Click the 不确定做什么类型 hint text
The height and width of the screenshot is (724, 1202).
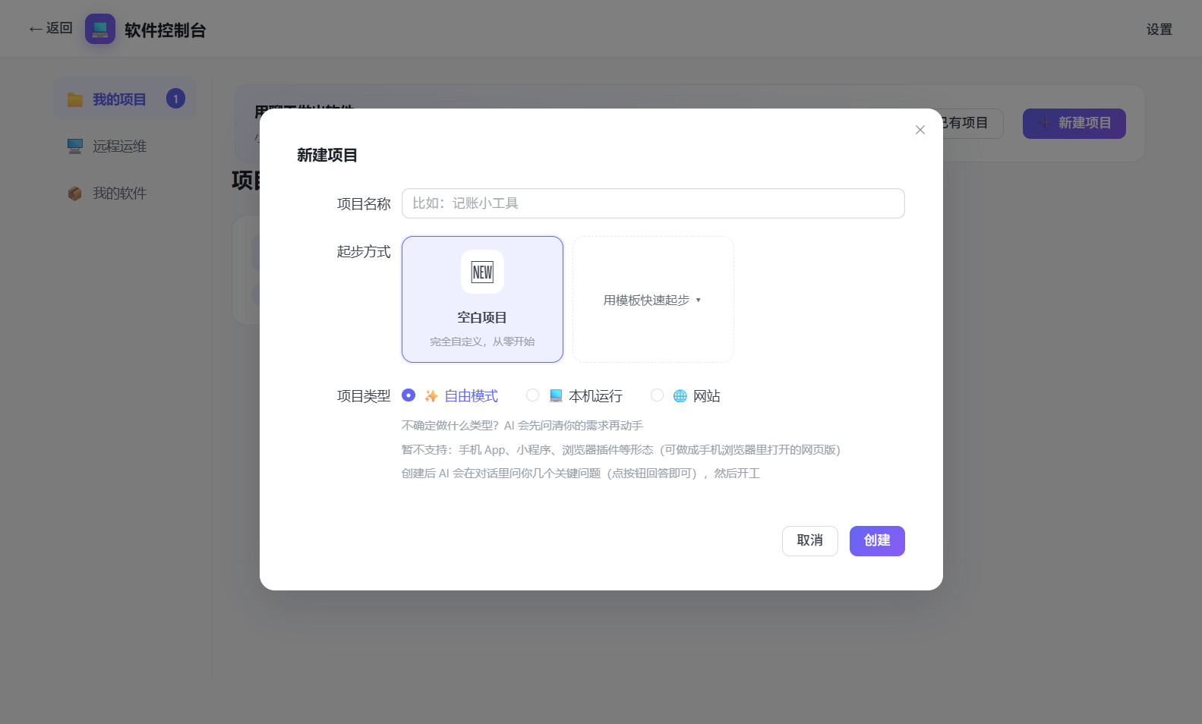[522, 426]
